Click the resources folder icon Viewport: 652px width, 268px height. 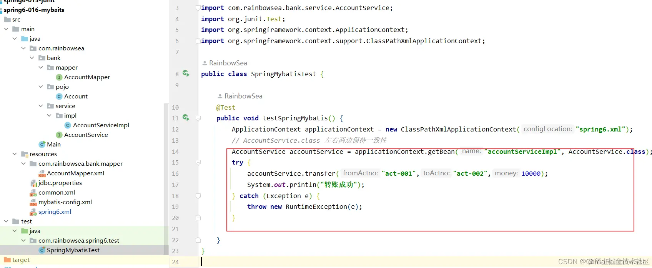(25, 154)
